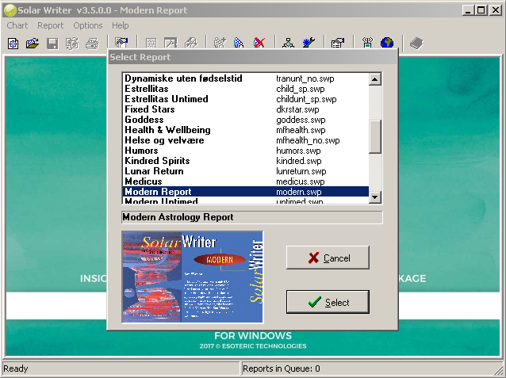Select the Estrellitas report row
The height and width of the screenshot is (378, 506).
pyautogui.click(x=246, y=89)
